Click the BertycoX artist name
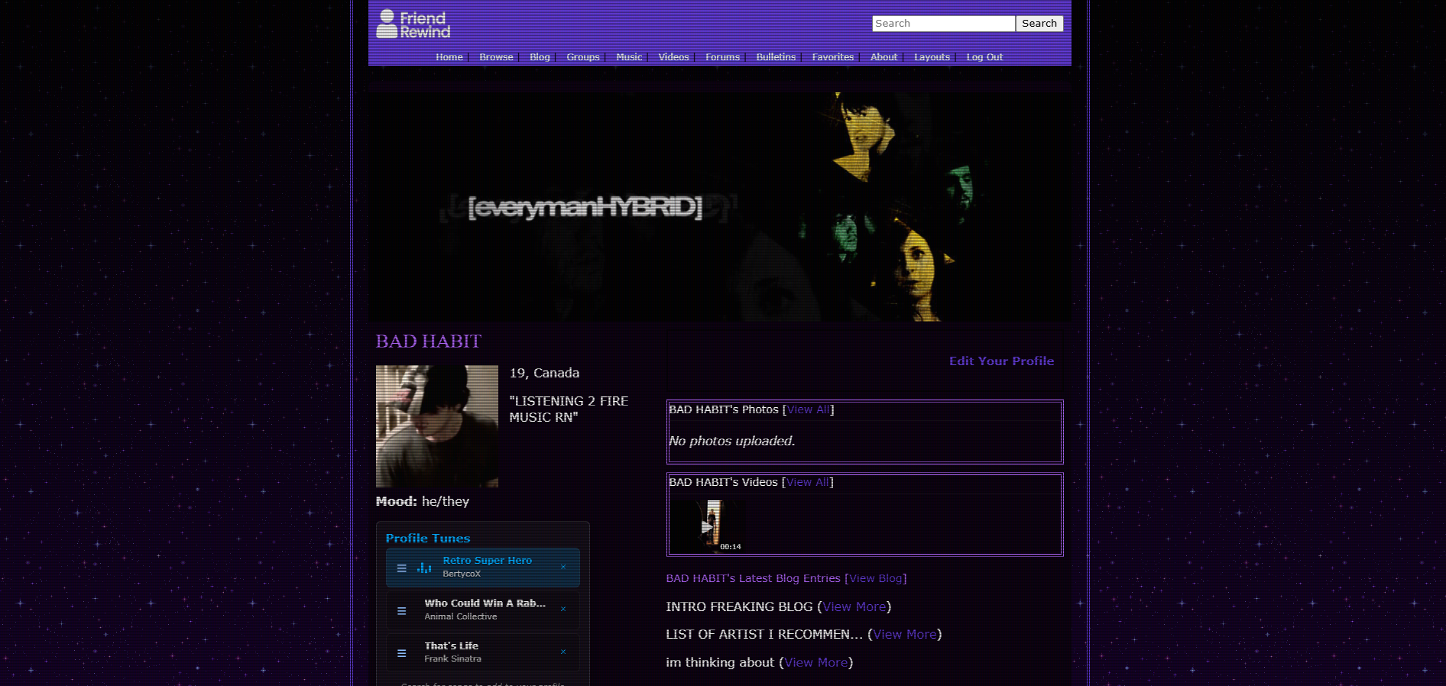This screenshot has height=686, width=1446. click(462, 574)
